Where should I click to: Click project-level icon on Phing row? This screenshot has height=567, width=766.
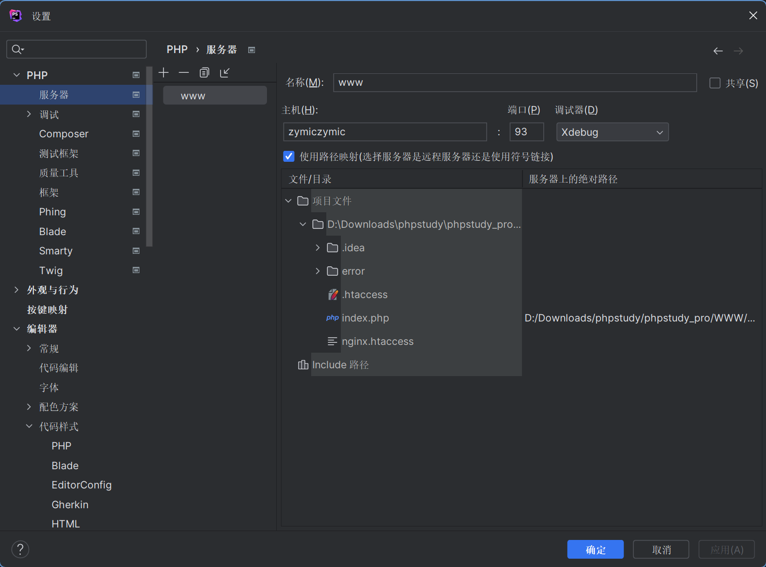click(136, 212)
